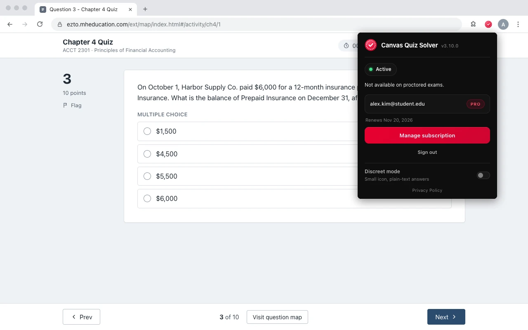Click the browser forward arrow
The width and height of the screenshot is (528, 330).
[x=25, y=24]
